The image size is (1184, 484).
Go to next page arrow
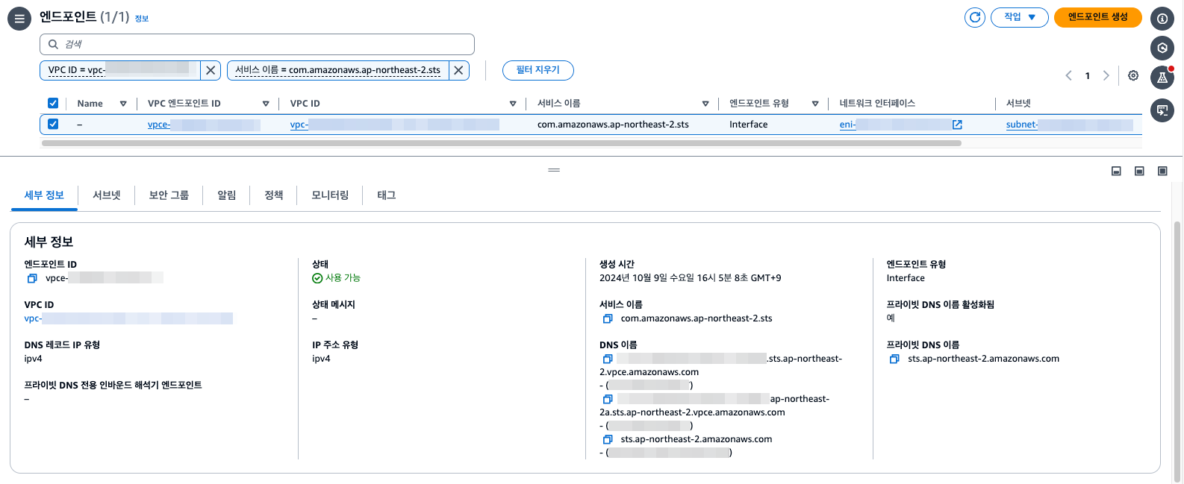coord(1106,75)
